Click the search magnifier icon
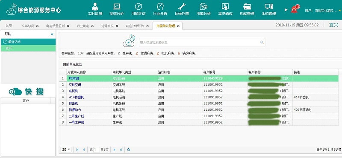Viewport: 342px width, 158px height. tap(262, 43)
